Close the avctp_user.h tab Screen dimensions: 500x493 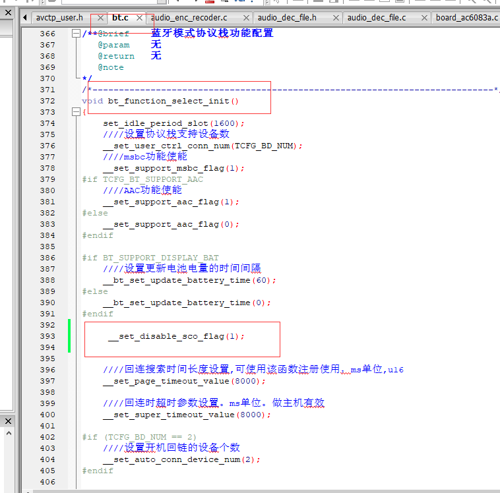point(100,18)
